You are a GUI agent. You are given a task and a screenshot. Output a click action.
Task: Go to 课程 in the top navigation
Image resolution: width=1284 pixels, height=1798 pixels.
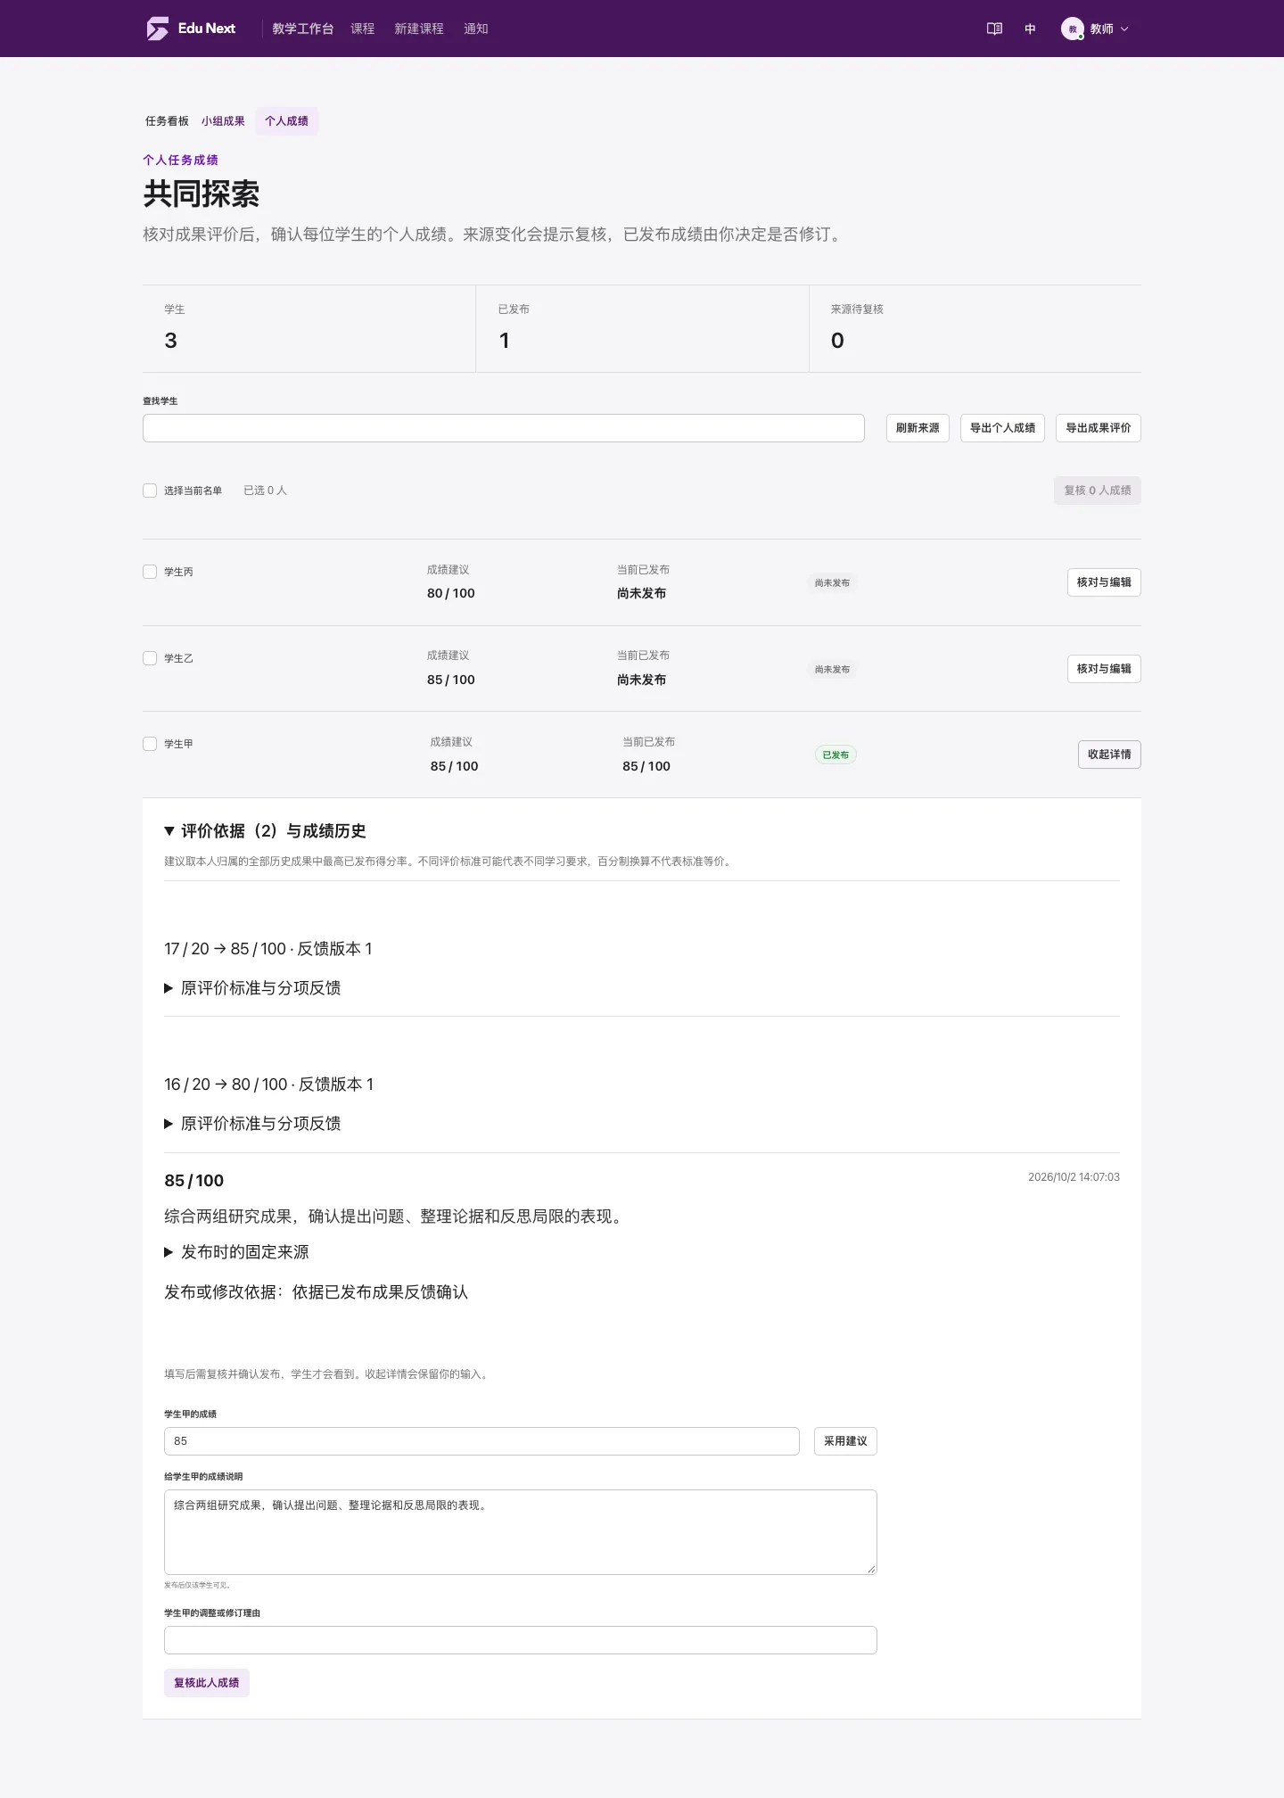(363, 29)
